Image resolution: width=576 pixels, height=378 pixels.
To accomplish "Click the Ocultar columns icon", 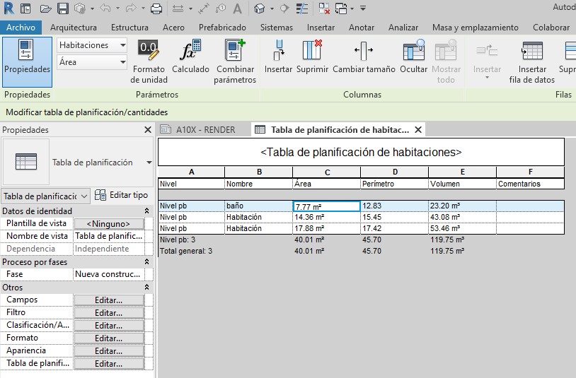I will [413, 52].
